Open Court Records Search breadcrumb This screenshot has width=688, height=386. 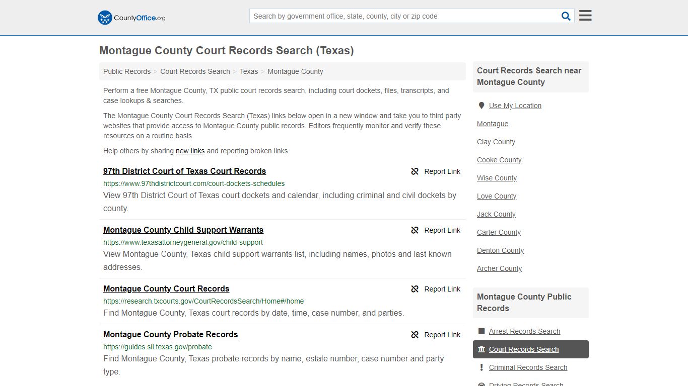point(195,71)
